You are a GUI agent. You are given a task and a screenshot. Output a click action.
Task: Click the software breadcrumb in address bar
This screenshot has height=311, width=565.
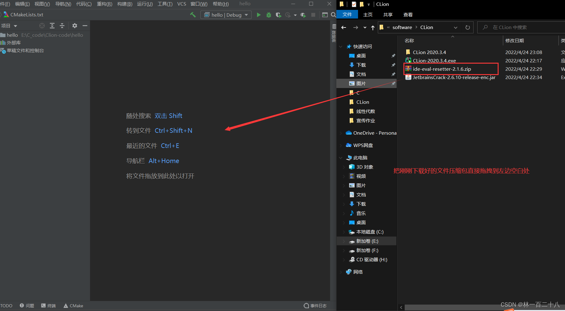[x=402, y=27]
